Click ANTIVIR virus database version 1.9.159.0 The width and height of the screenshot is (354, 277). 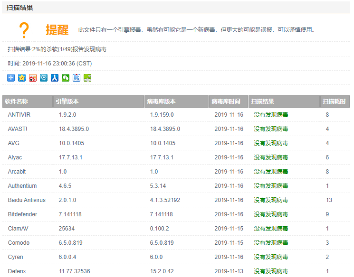(162, 115)
